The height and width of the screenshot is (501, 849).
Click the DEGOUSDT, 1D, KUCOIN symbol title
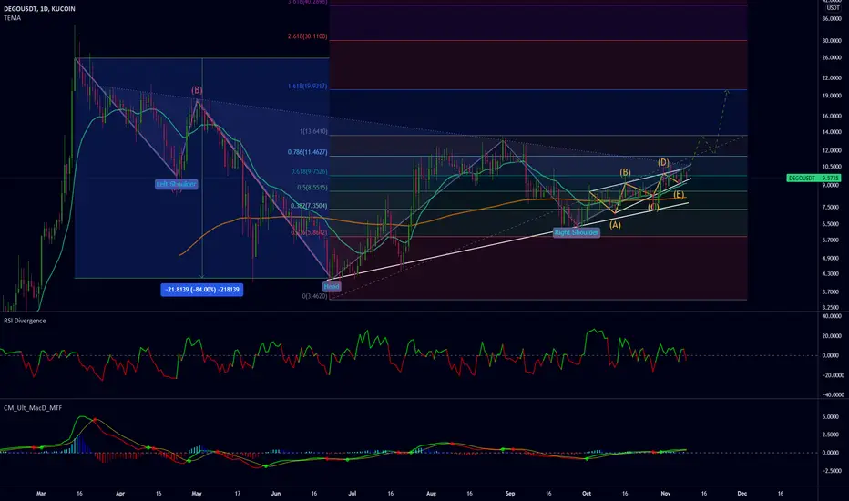[x=39, y=9]
